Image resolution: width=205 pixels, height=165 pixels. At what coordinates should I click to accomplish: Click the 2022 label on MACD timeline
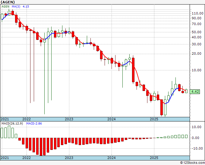pyautogui.click(x=27, y=158)
